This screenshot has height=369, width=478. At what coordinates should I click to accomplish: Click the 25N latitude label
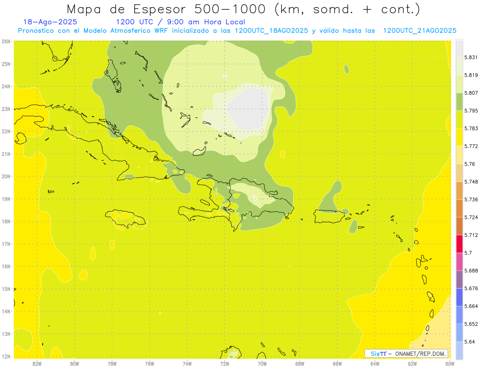(6, 64)
